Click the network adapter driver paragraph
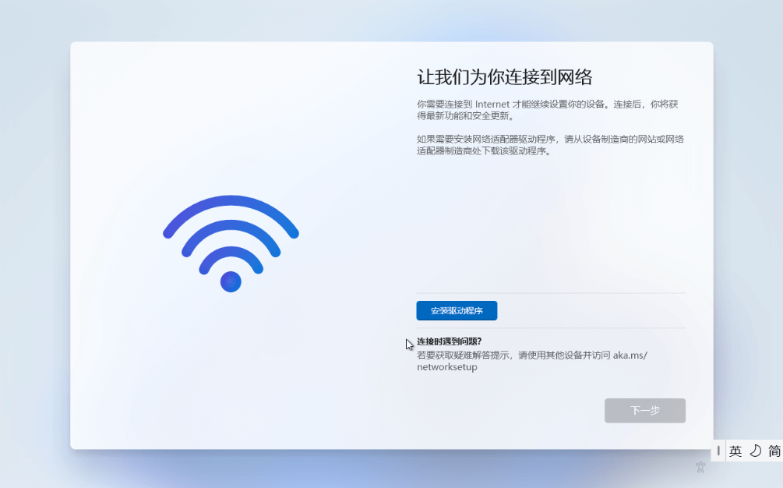This screenshot has width=783, height=488. 550,145
